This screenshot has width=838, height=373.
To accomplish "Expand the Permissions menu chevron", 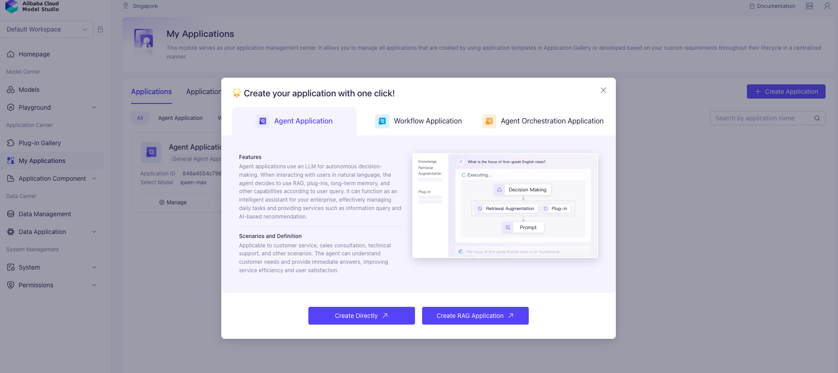I will point(94,285).
